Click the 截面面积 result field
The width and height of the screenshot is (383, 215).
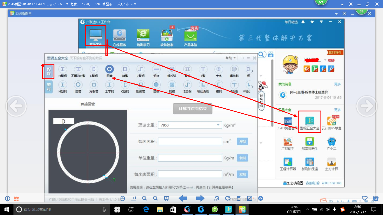190,141
